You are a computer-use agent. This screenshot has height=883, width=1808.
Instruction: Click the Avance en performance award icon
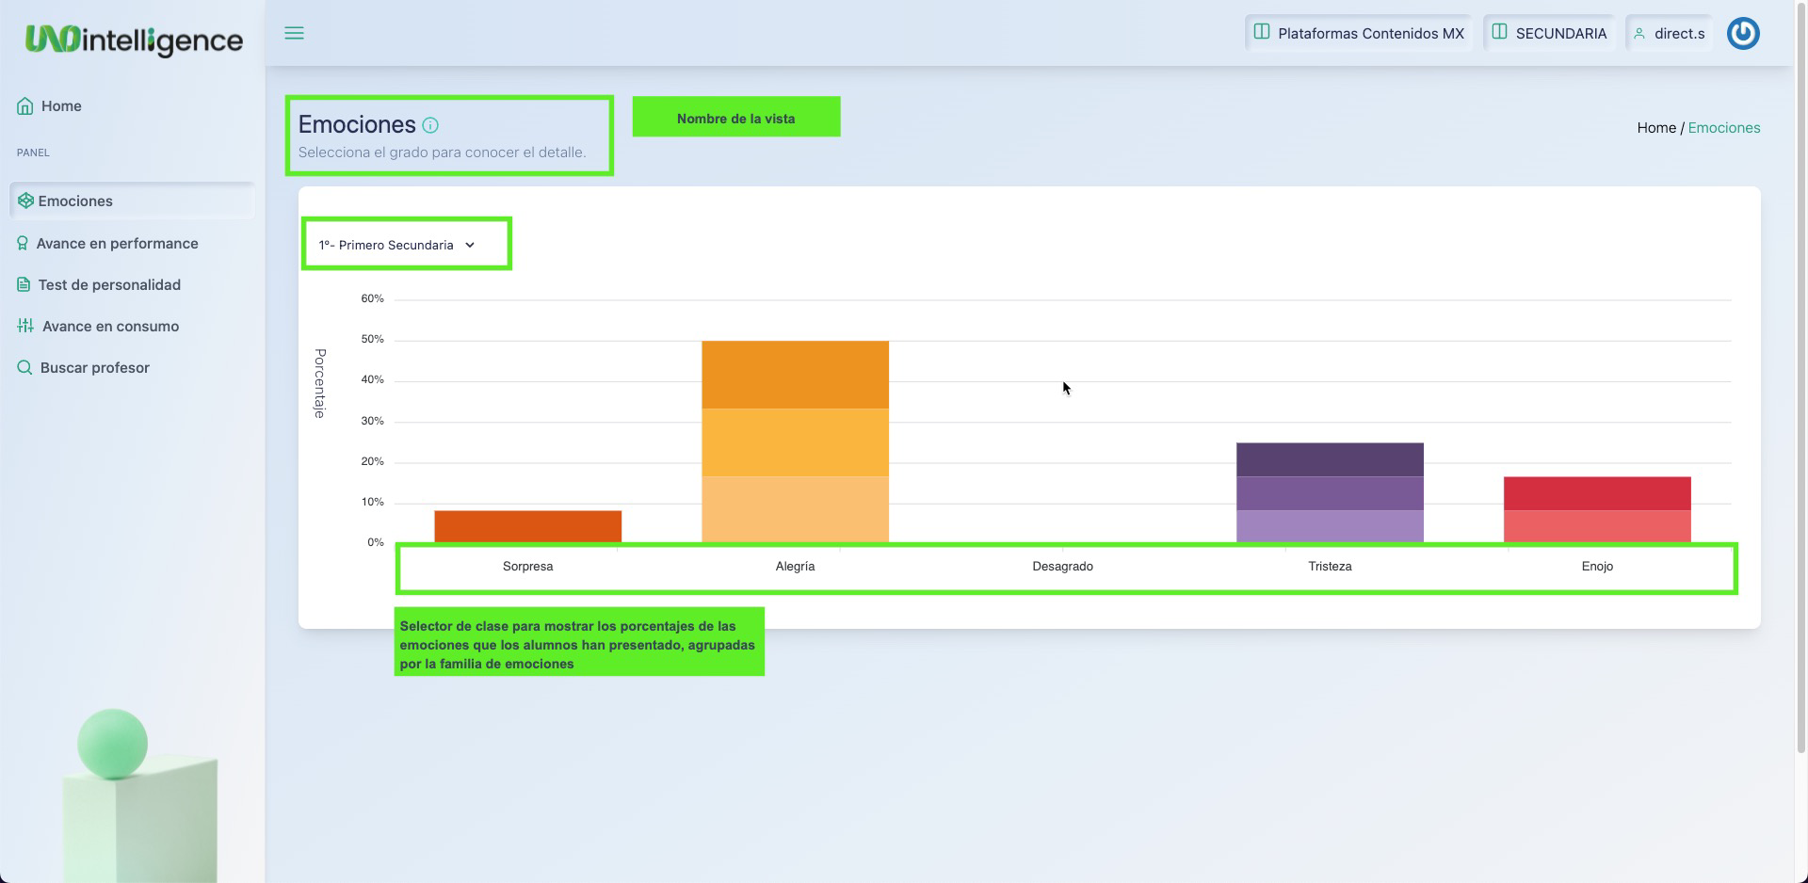tap(23, 243)
